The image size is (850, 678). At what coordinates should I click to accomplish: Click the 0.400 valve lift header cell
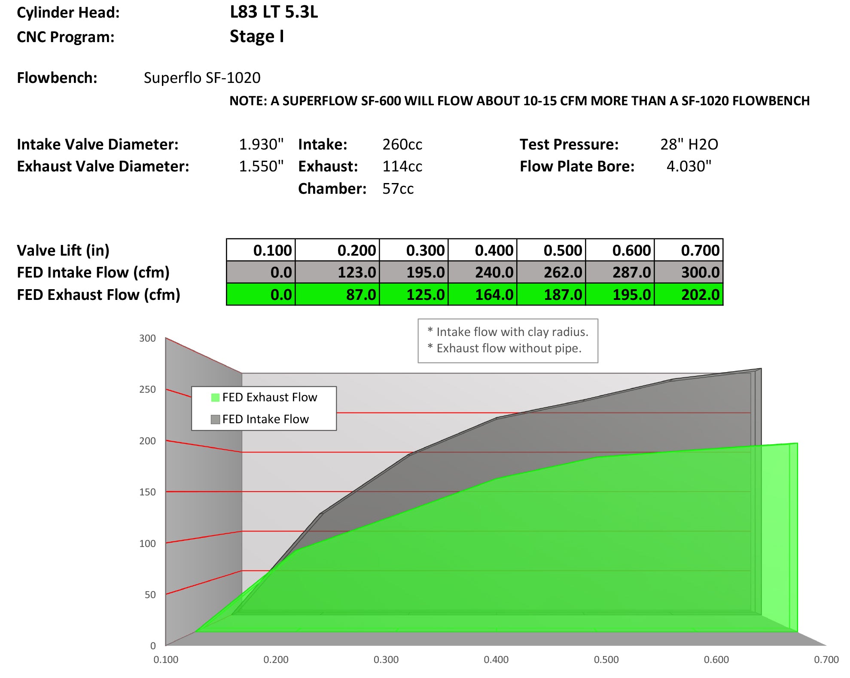(482, 250)
